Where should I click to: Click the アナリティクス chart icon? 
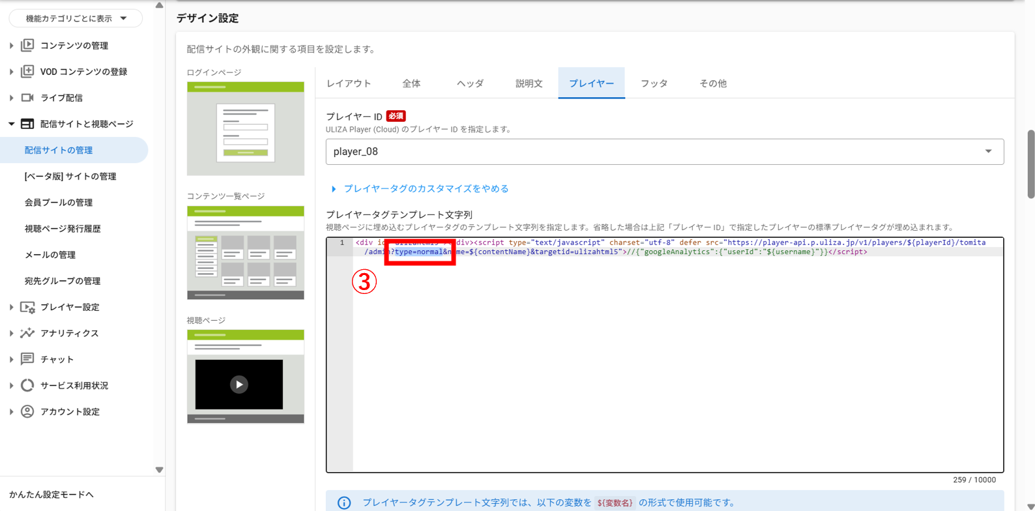point(27,333)
